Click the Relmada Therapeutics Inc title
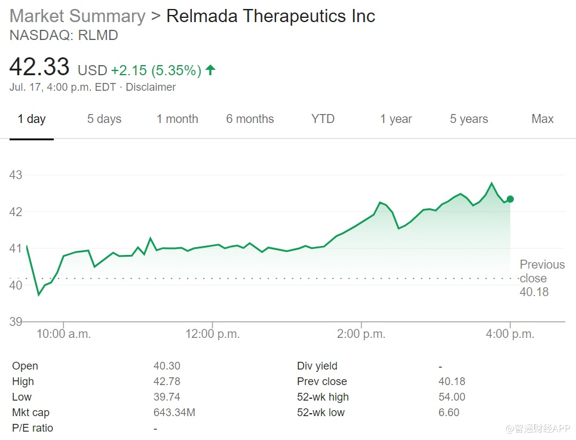The width and height of the screenshot is (576, 440). coord(271,16)
